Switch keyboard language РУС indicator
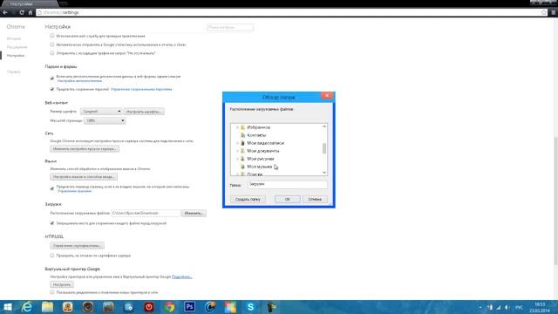 pos(520,307)
